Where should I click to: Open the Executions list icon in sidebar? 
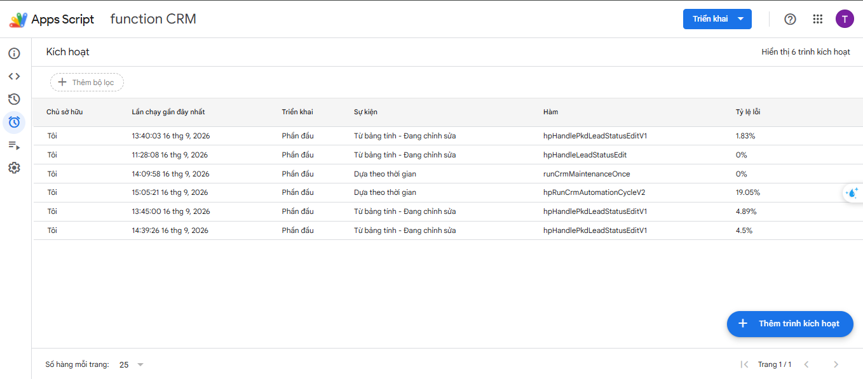point(14,145)
